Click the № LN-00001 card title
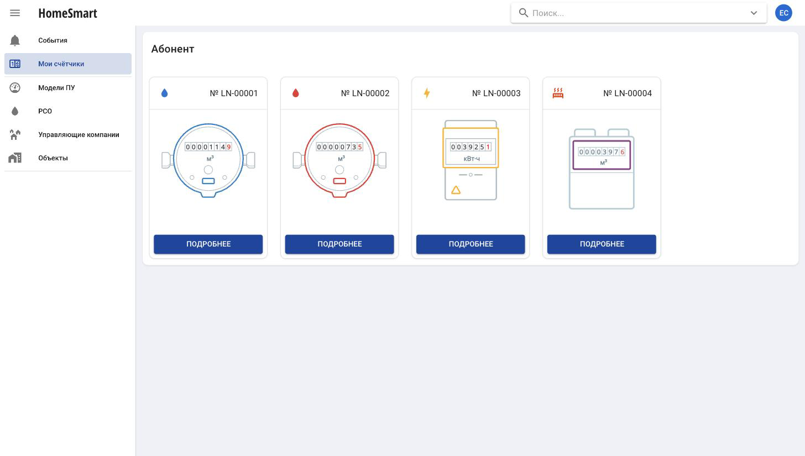805x456 pixels. point(234,93)
